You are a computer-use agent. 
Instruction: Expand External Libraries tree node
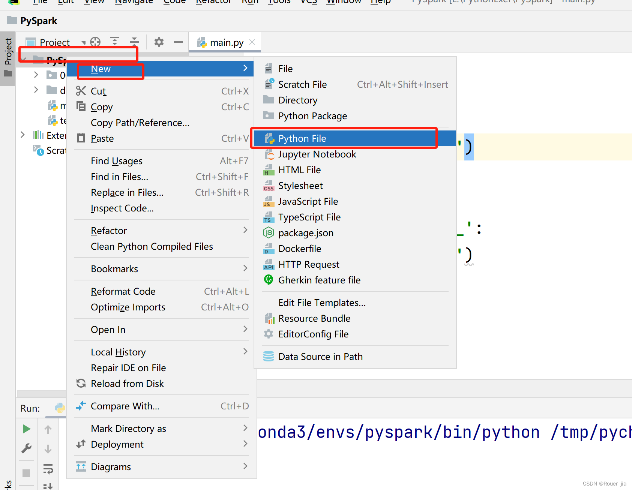pyautogui.click(x=23, y=135)
